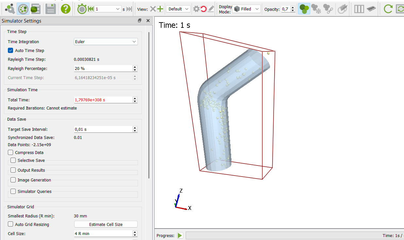Click the Data Points: -2.15e+09 text
This screenshot has height=240, width=404.
29,145
